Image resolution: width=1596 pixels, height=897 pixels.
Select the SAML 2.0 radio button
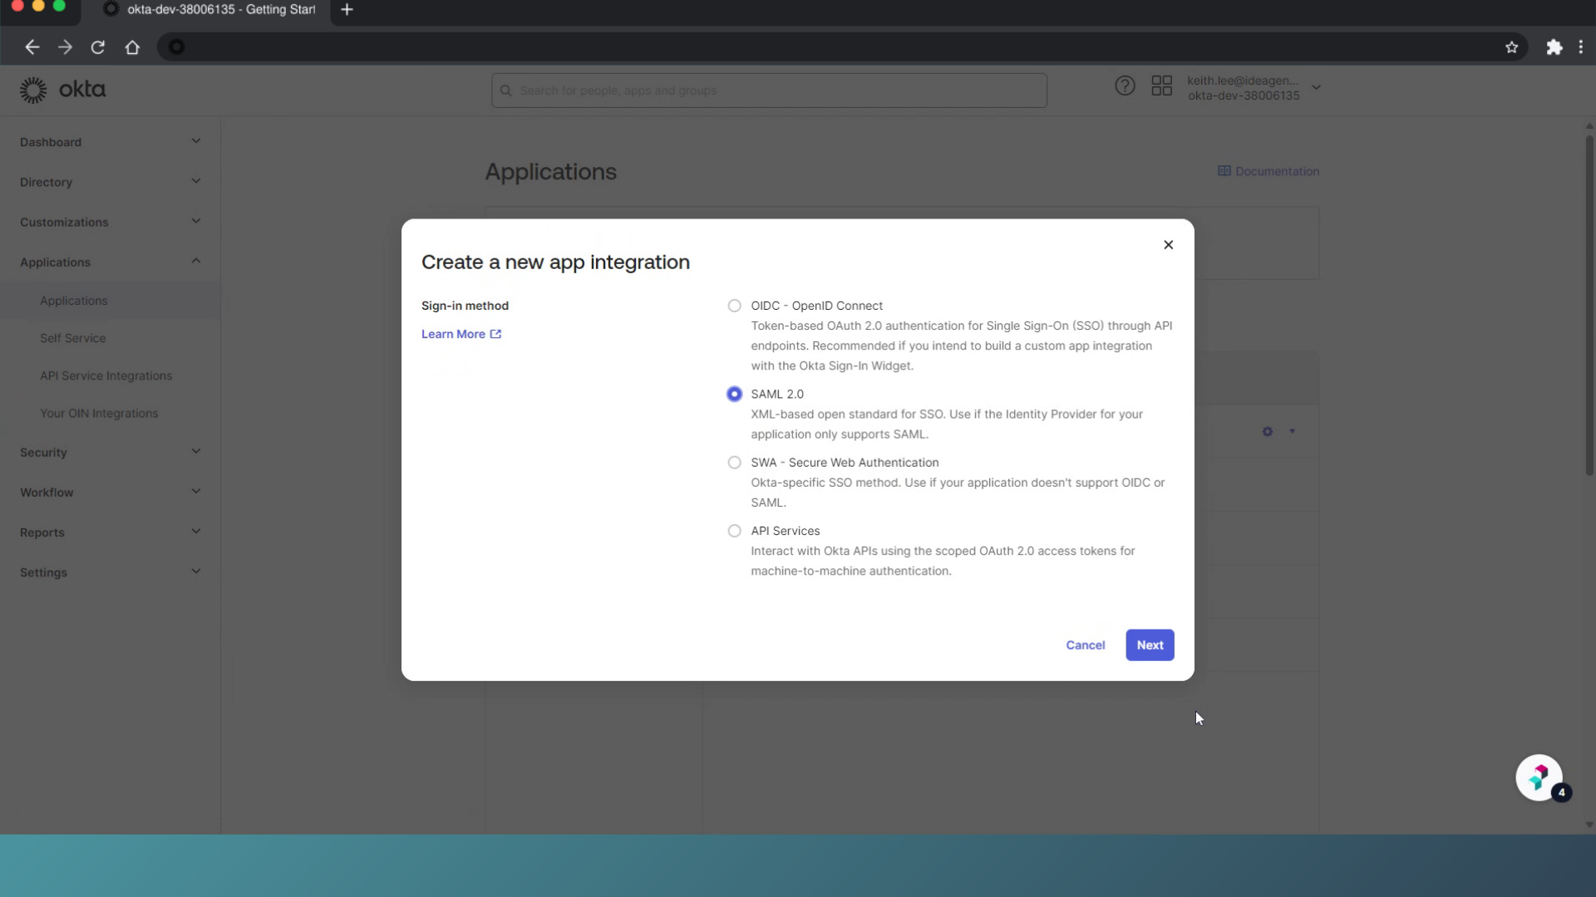[734, 394]
